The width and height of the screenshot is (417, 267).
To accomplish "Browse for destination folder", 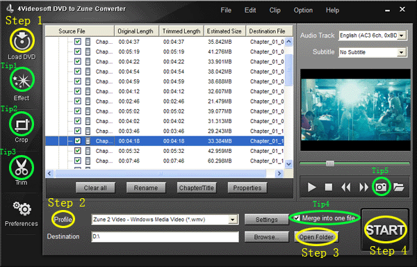I will click(x=266, y=237).
